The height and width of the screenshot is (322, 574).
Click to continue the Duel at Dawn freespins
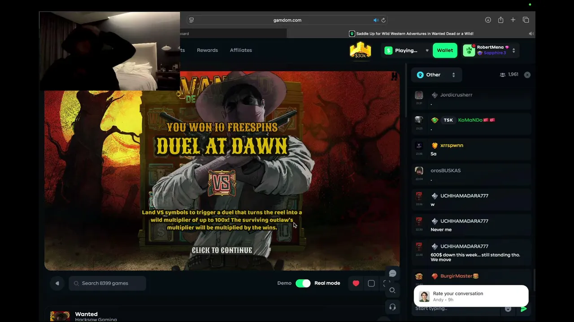pos(222,250)
